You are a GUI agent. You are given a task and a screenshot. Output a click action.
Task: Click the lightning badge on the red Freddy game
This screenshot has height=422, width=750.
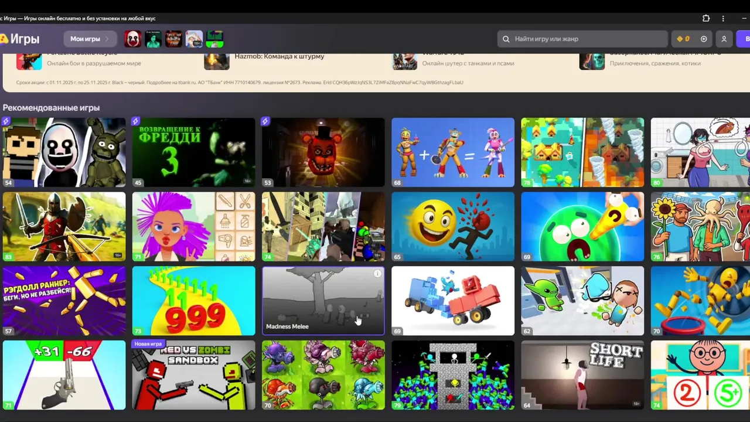pos(265,121)
